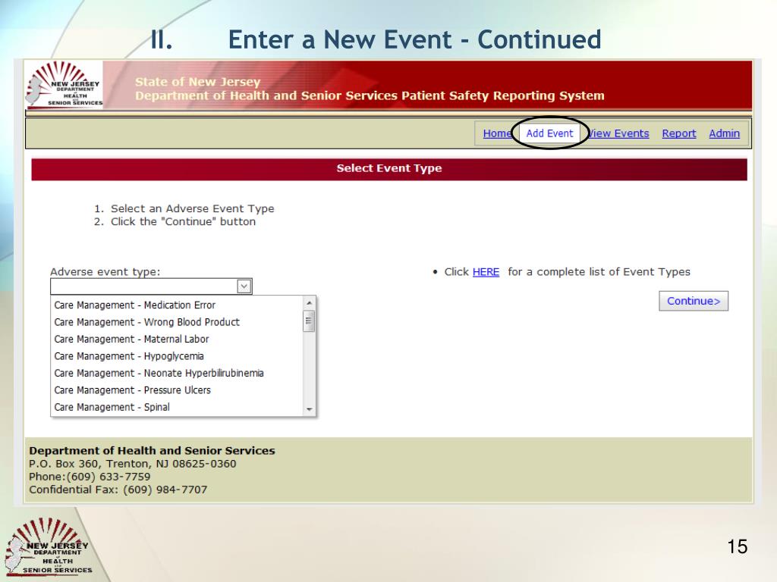Click the Continue> button
Viewport: 777px width, 582px height.
point(694,301)
